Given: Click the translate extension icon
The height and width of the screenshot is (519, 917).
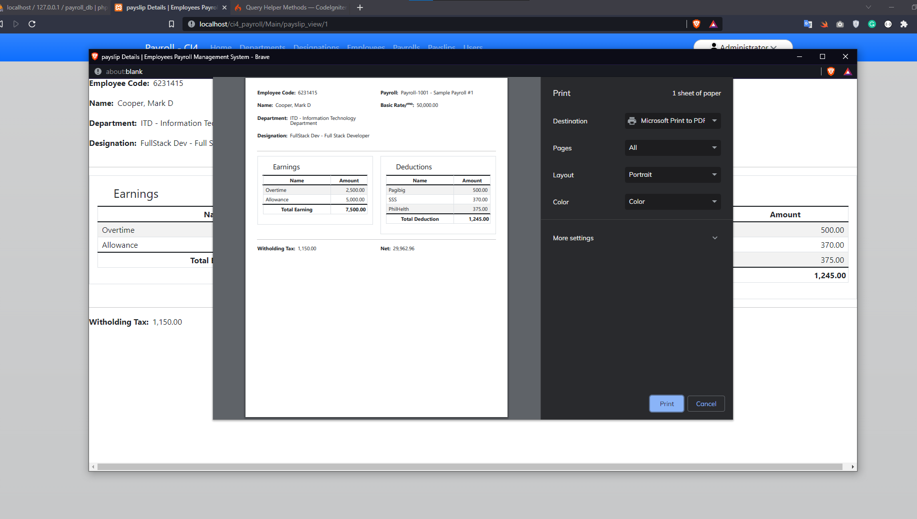Looking at the screenshot, I should (808, 24).
